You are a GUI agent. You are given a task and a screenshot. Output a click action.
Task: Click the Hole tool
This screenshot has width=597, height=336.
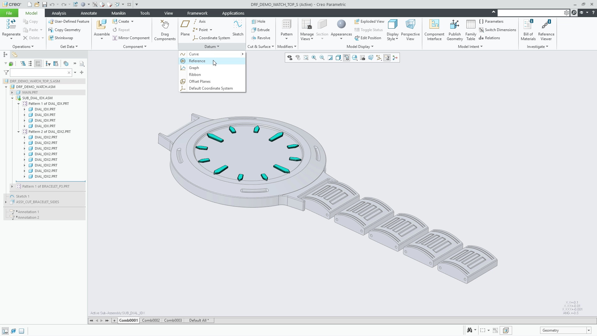coord(258,21)
